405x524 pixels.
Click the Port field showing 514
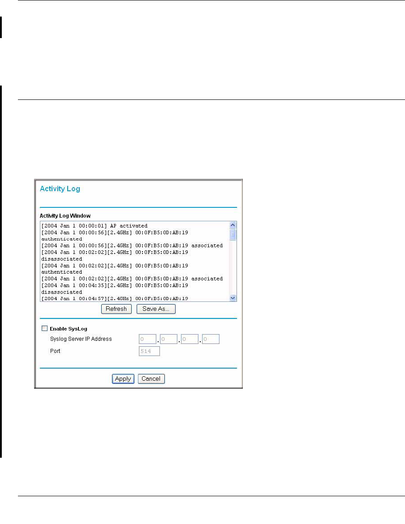(149, 351)
